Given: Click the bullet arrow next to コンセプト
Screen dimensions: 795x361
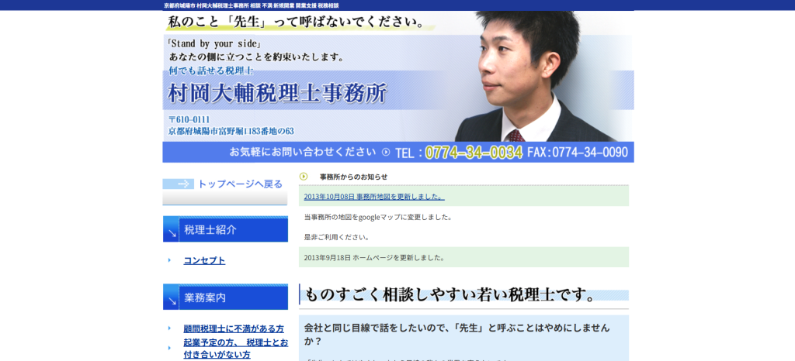Looking at the screenshot, I should (x=169, y=260).
